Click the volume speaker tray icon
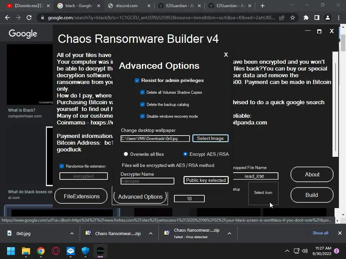 pyautogui.click(x=305, y=251)
